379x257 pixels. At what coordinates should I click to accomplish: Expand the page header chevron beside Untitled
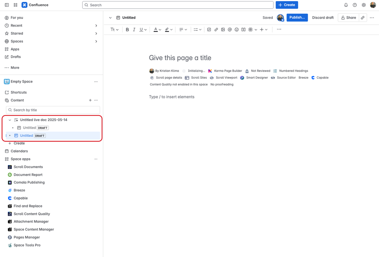click(x=110, y=17)
